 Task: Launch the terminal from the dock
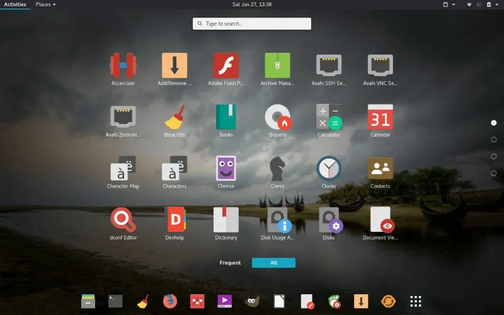115,301
